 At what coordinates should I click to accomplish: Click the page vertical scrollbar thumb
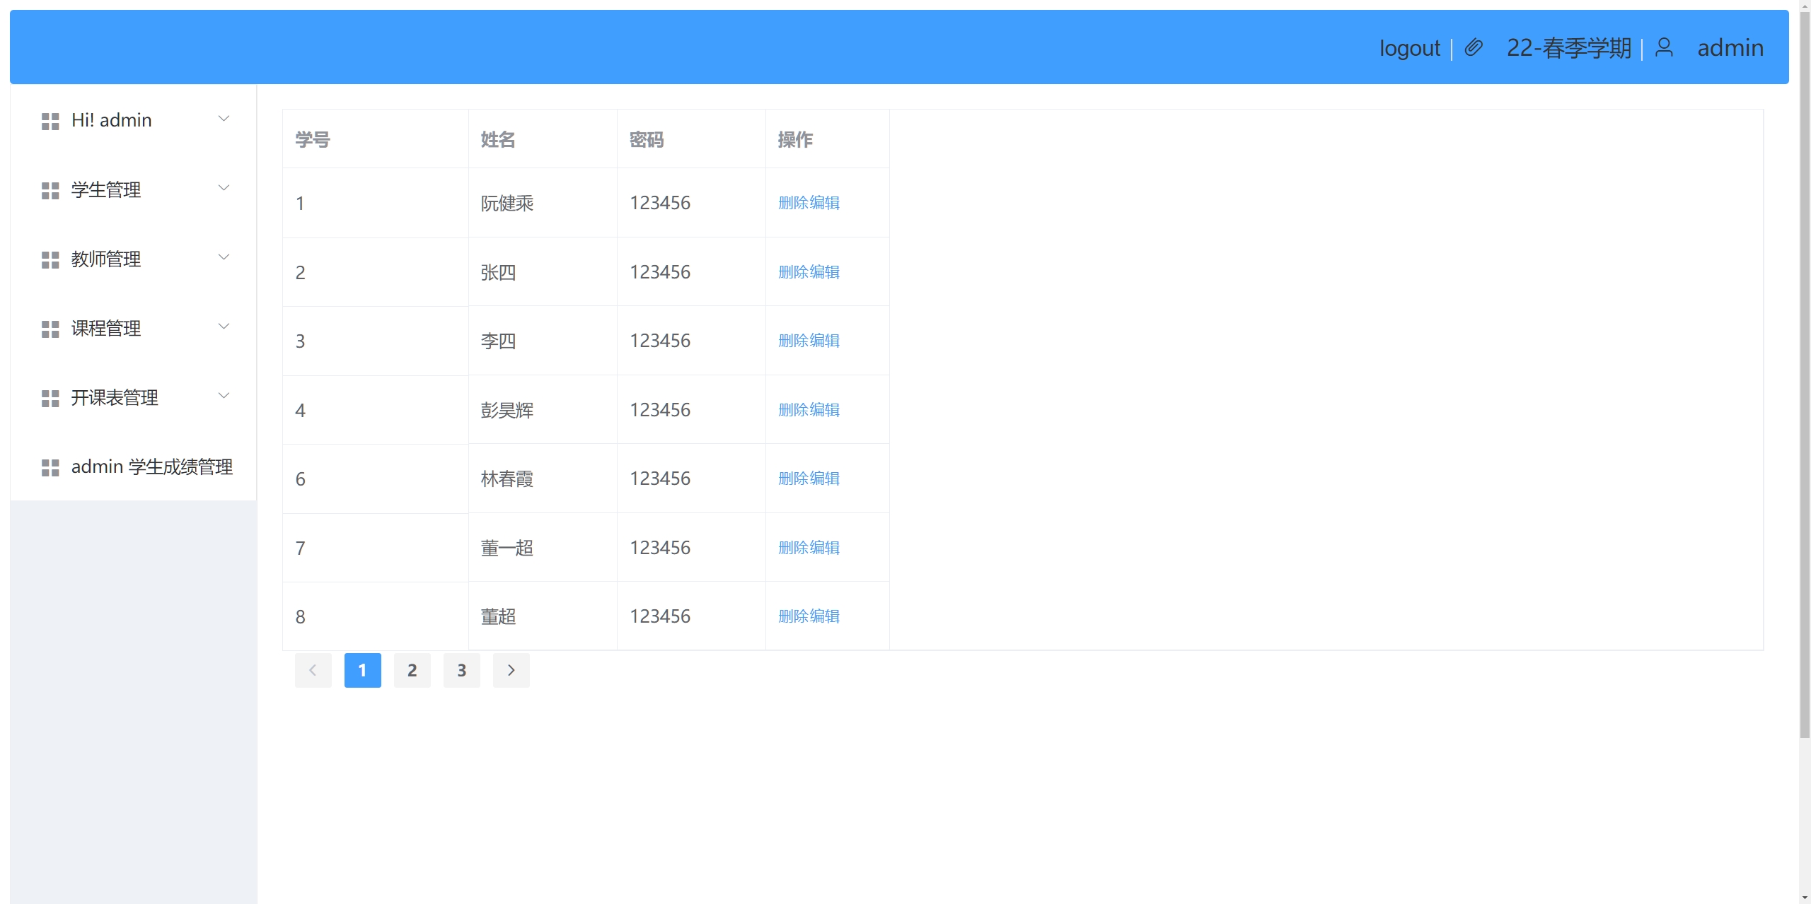[1805, 375]
